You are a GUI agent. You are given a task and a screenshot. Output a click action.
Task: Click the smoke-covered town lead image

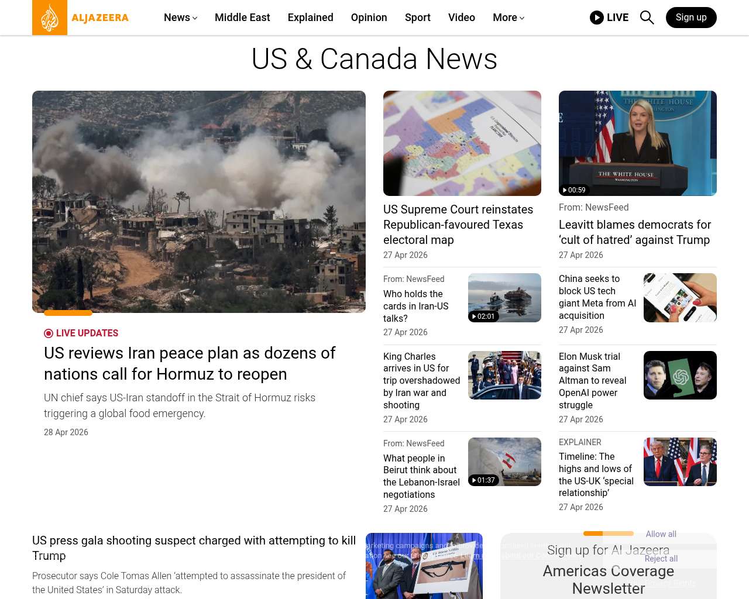(199, 202)
